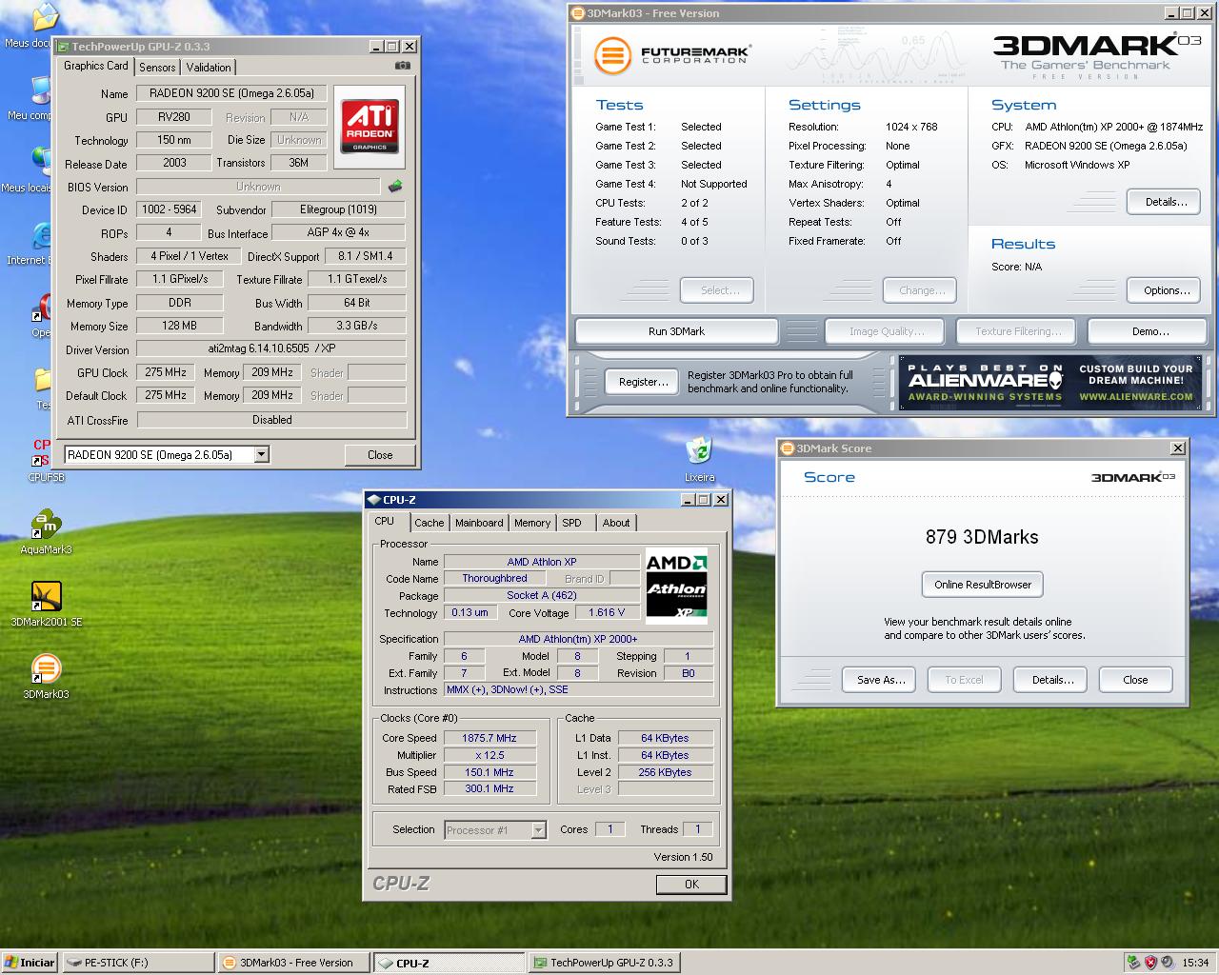Open the AquaMark3 desktop icon
The image size is (1219, 975).
pyautogui.click(x=46, y=533)
